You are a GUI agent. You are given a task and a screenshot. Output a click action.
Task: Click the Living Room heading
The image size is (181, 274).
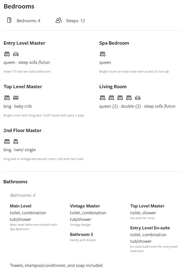[x=113, y=87]
